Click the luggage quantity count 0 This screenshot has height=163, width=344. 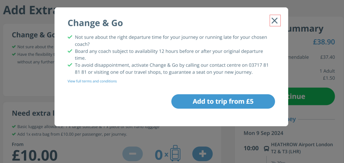pyautogui.click(x=159, y=155)
